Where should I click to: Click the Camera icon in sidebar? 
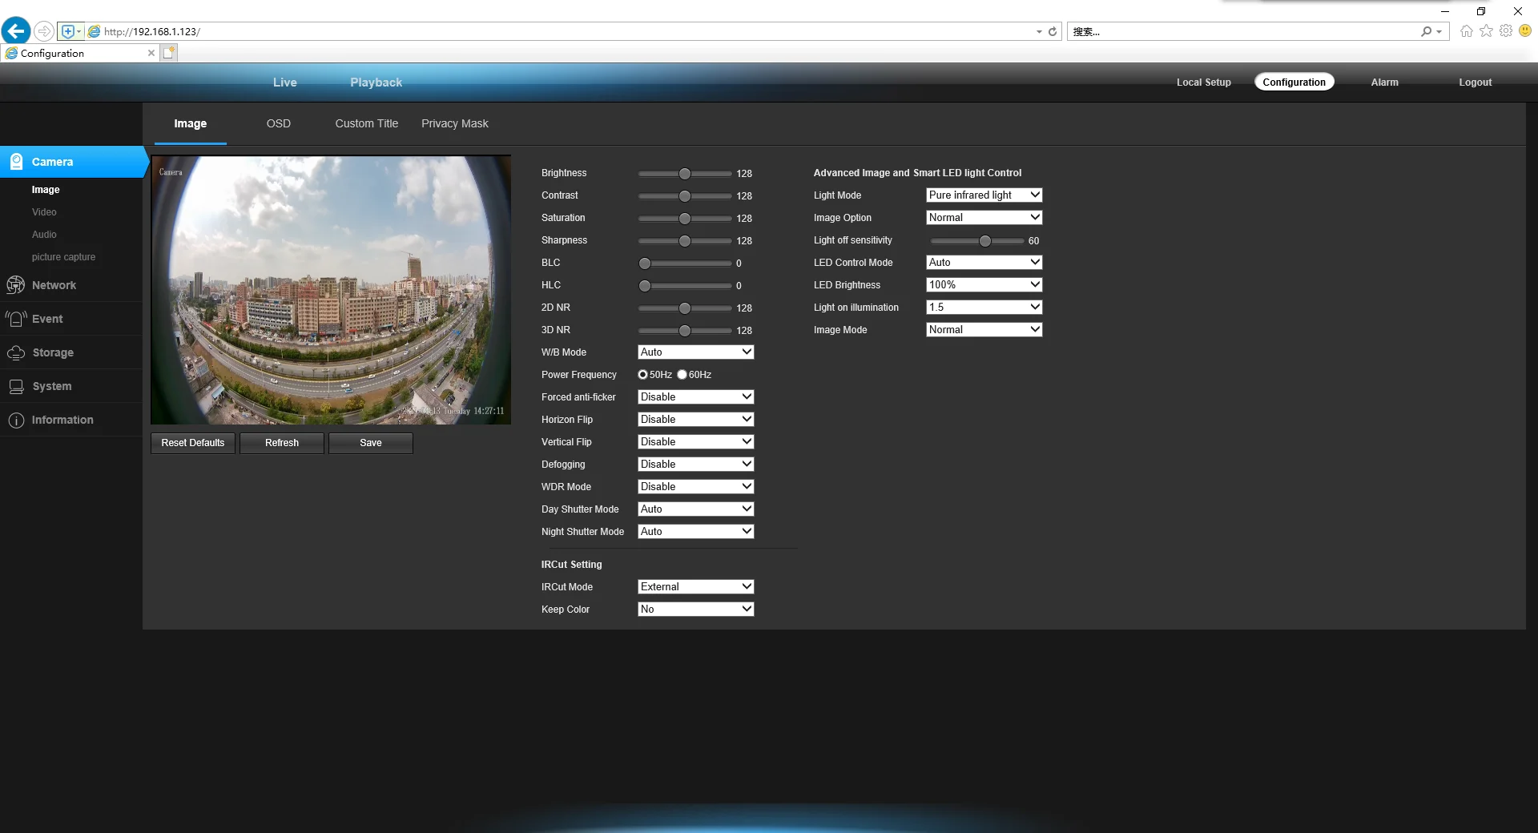tap(16, 161)
